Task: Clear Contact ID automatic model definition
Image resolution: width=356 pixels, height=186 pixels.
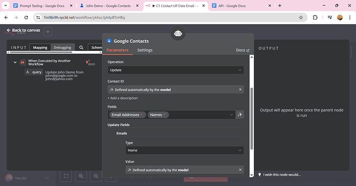Action: point(240,89)
